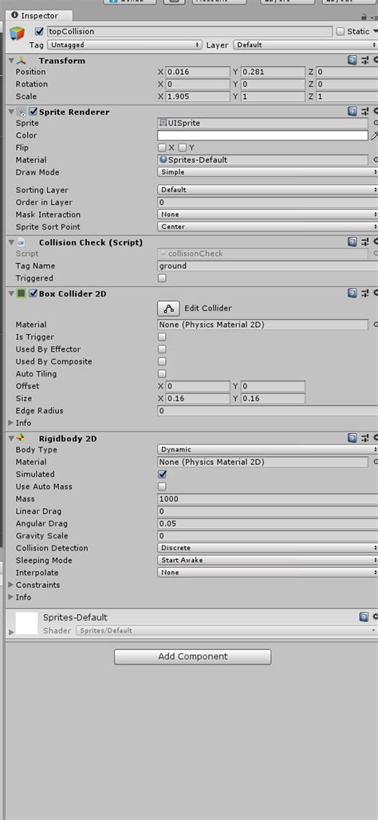Open the Sleeping Mode dropdown

pyautogui.click(x=268, y=560)
